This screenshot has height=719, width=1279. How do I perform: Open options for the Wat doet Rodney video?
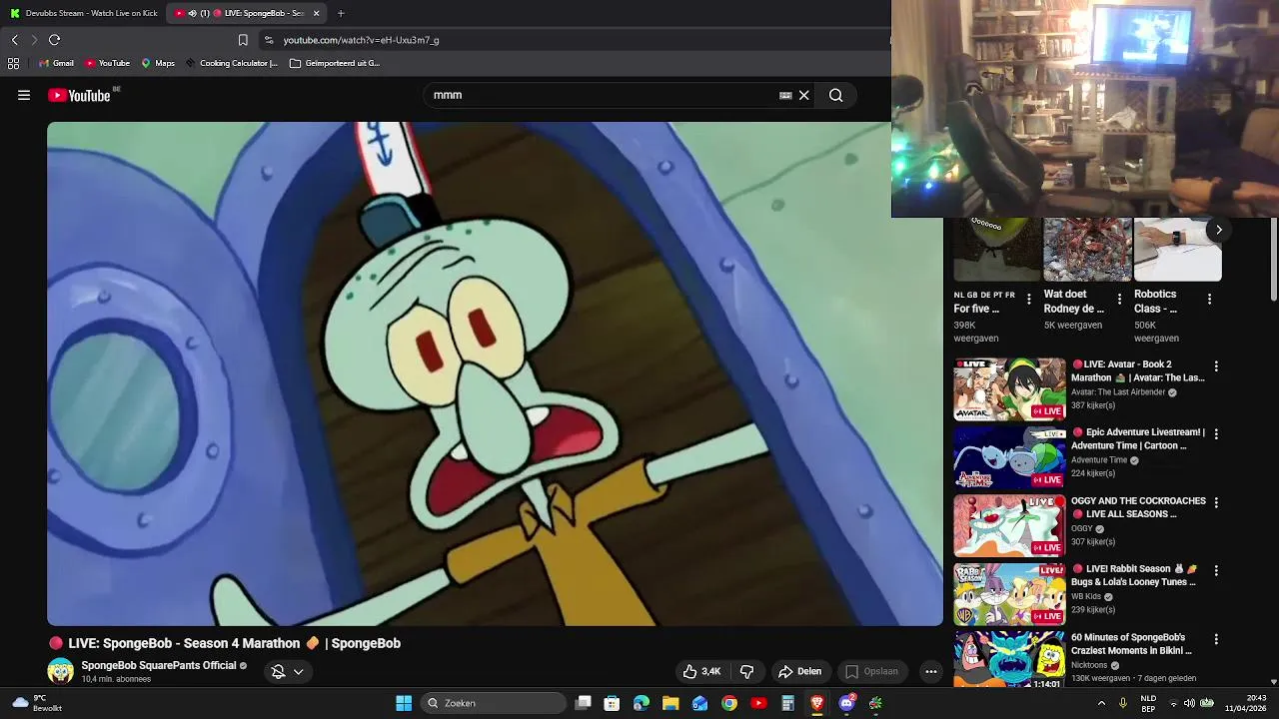tap(1119, 299)
